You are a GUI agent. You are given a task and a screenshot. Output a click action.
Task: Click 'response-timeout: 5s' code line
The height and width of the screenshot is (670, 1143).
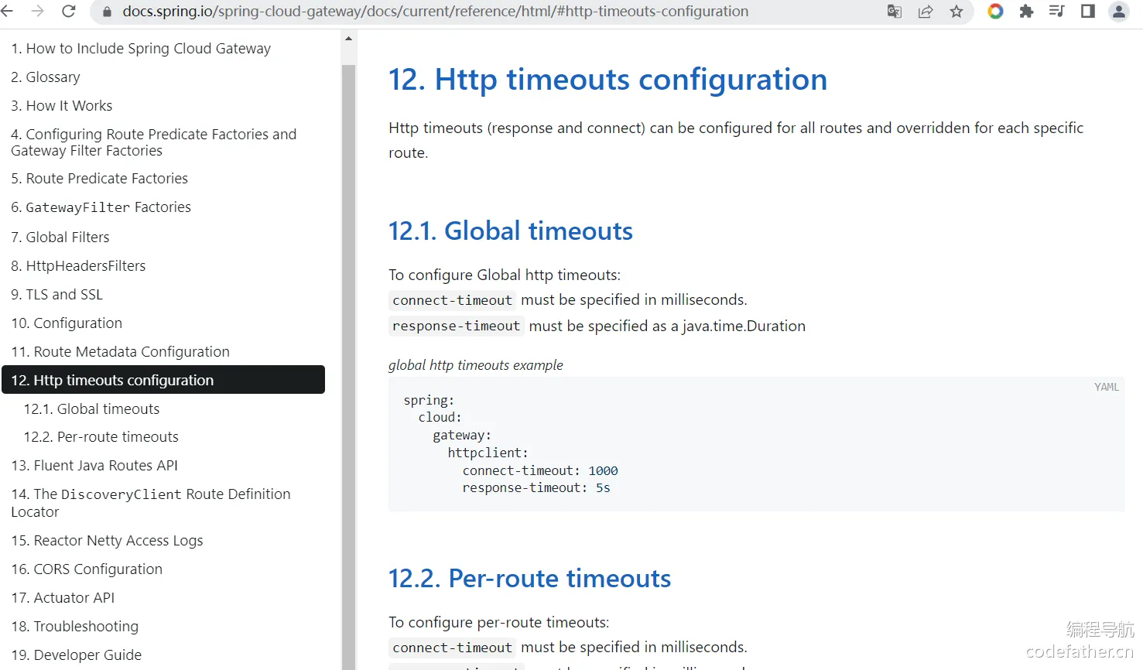536,487
